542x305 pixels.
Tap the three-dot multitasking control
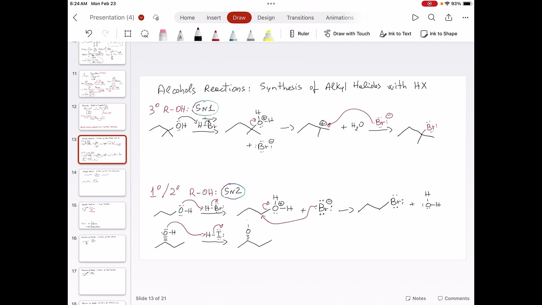pos(271,3)
